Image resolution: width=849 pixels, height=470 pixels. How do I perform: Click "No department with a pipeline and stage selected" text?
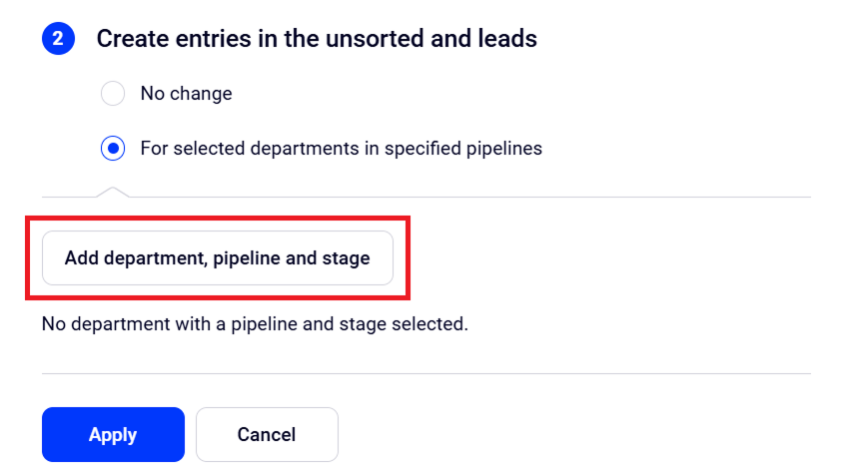click(255, 324)
